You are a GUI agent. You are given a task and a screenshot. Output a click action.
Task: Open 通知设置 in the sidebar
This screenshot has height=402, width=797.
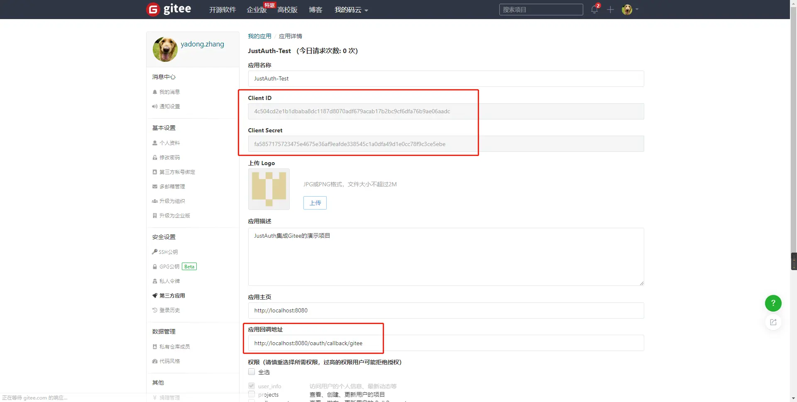coord(170,107)
